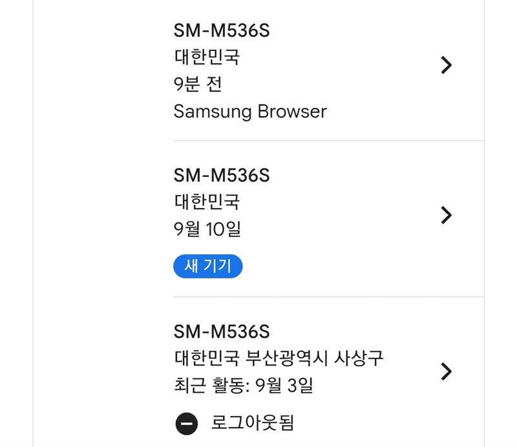Screen dimensions: 517x447
Task: Click SM-M536S title above 9분 전
Action: coord(221,30)
